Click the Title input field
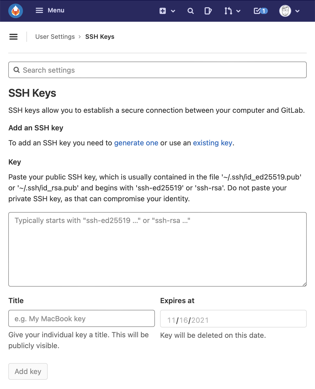 (82, 318)
